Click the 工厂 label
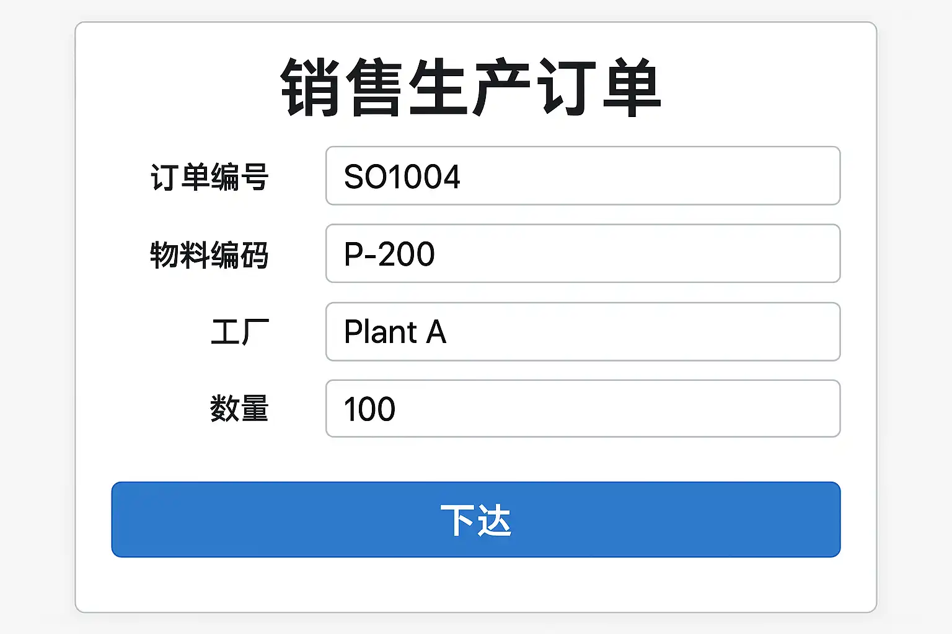Image resolution: width=952 pixels, height=634 pixels. click(x=239, y=332)
